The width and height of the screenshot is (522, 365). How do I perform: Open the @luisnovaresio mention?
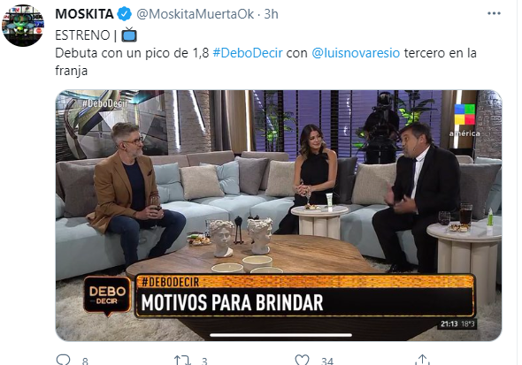(x=356, y=53)
